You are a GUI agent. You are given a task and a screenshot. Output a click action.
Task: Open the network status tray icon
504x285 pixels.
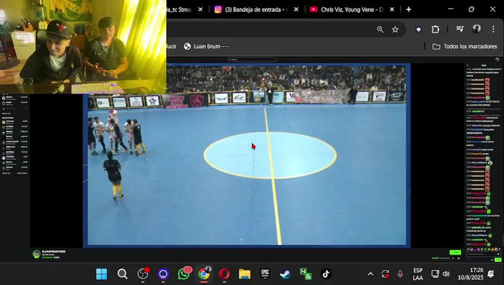coord(435,274)
